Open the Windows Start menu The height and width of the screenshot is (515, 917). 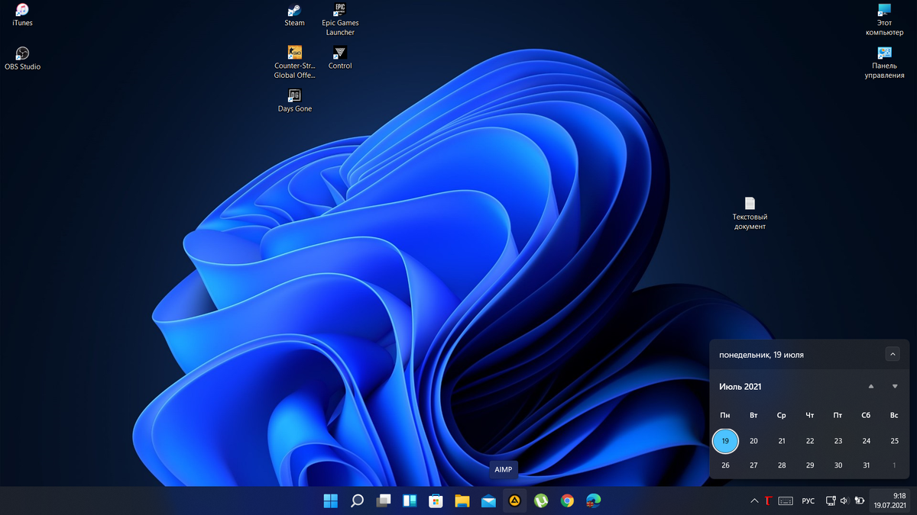click(331, 501)
